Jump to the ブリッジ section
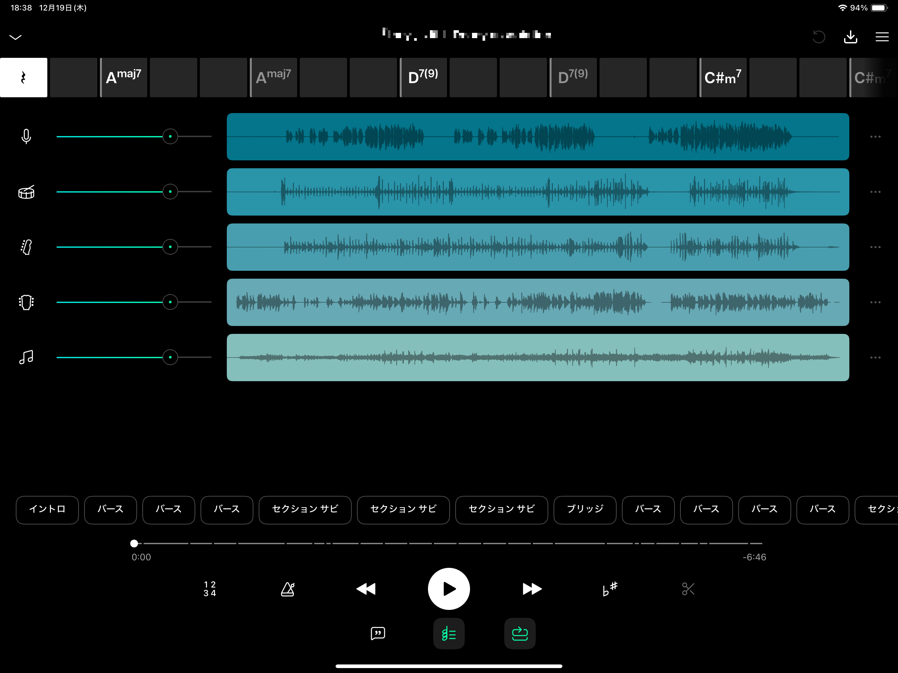 [x=585, y=510]
